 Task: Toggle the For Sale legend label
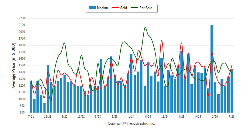click(146, 8)
